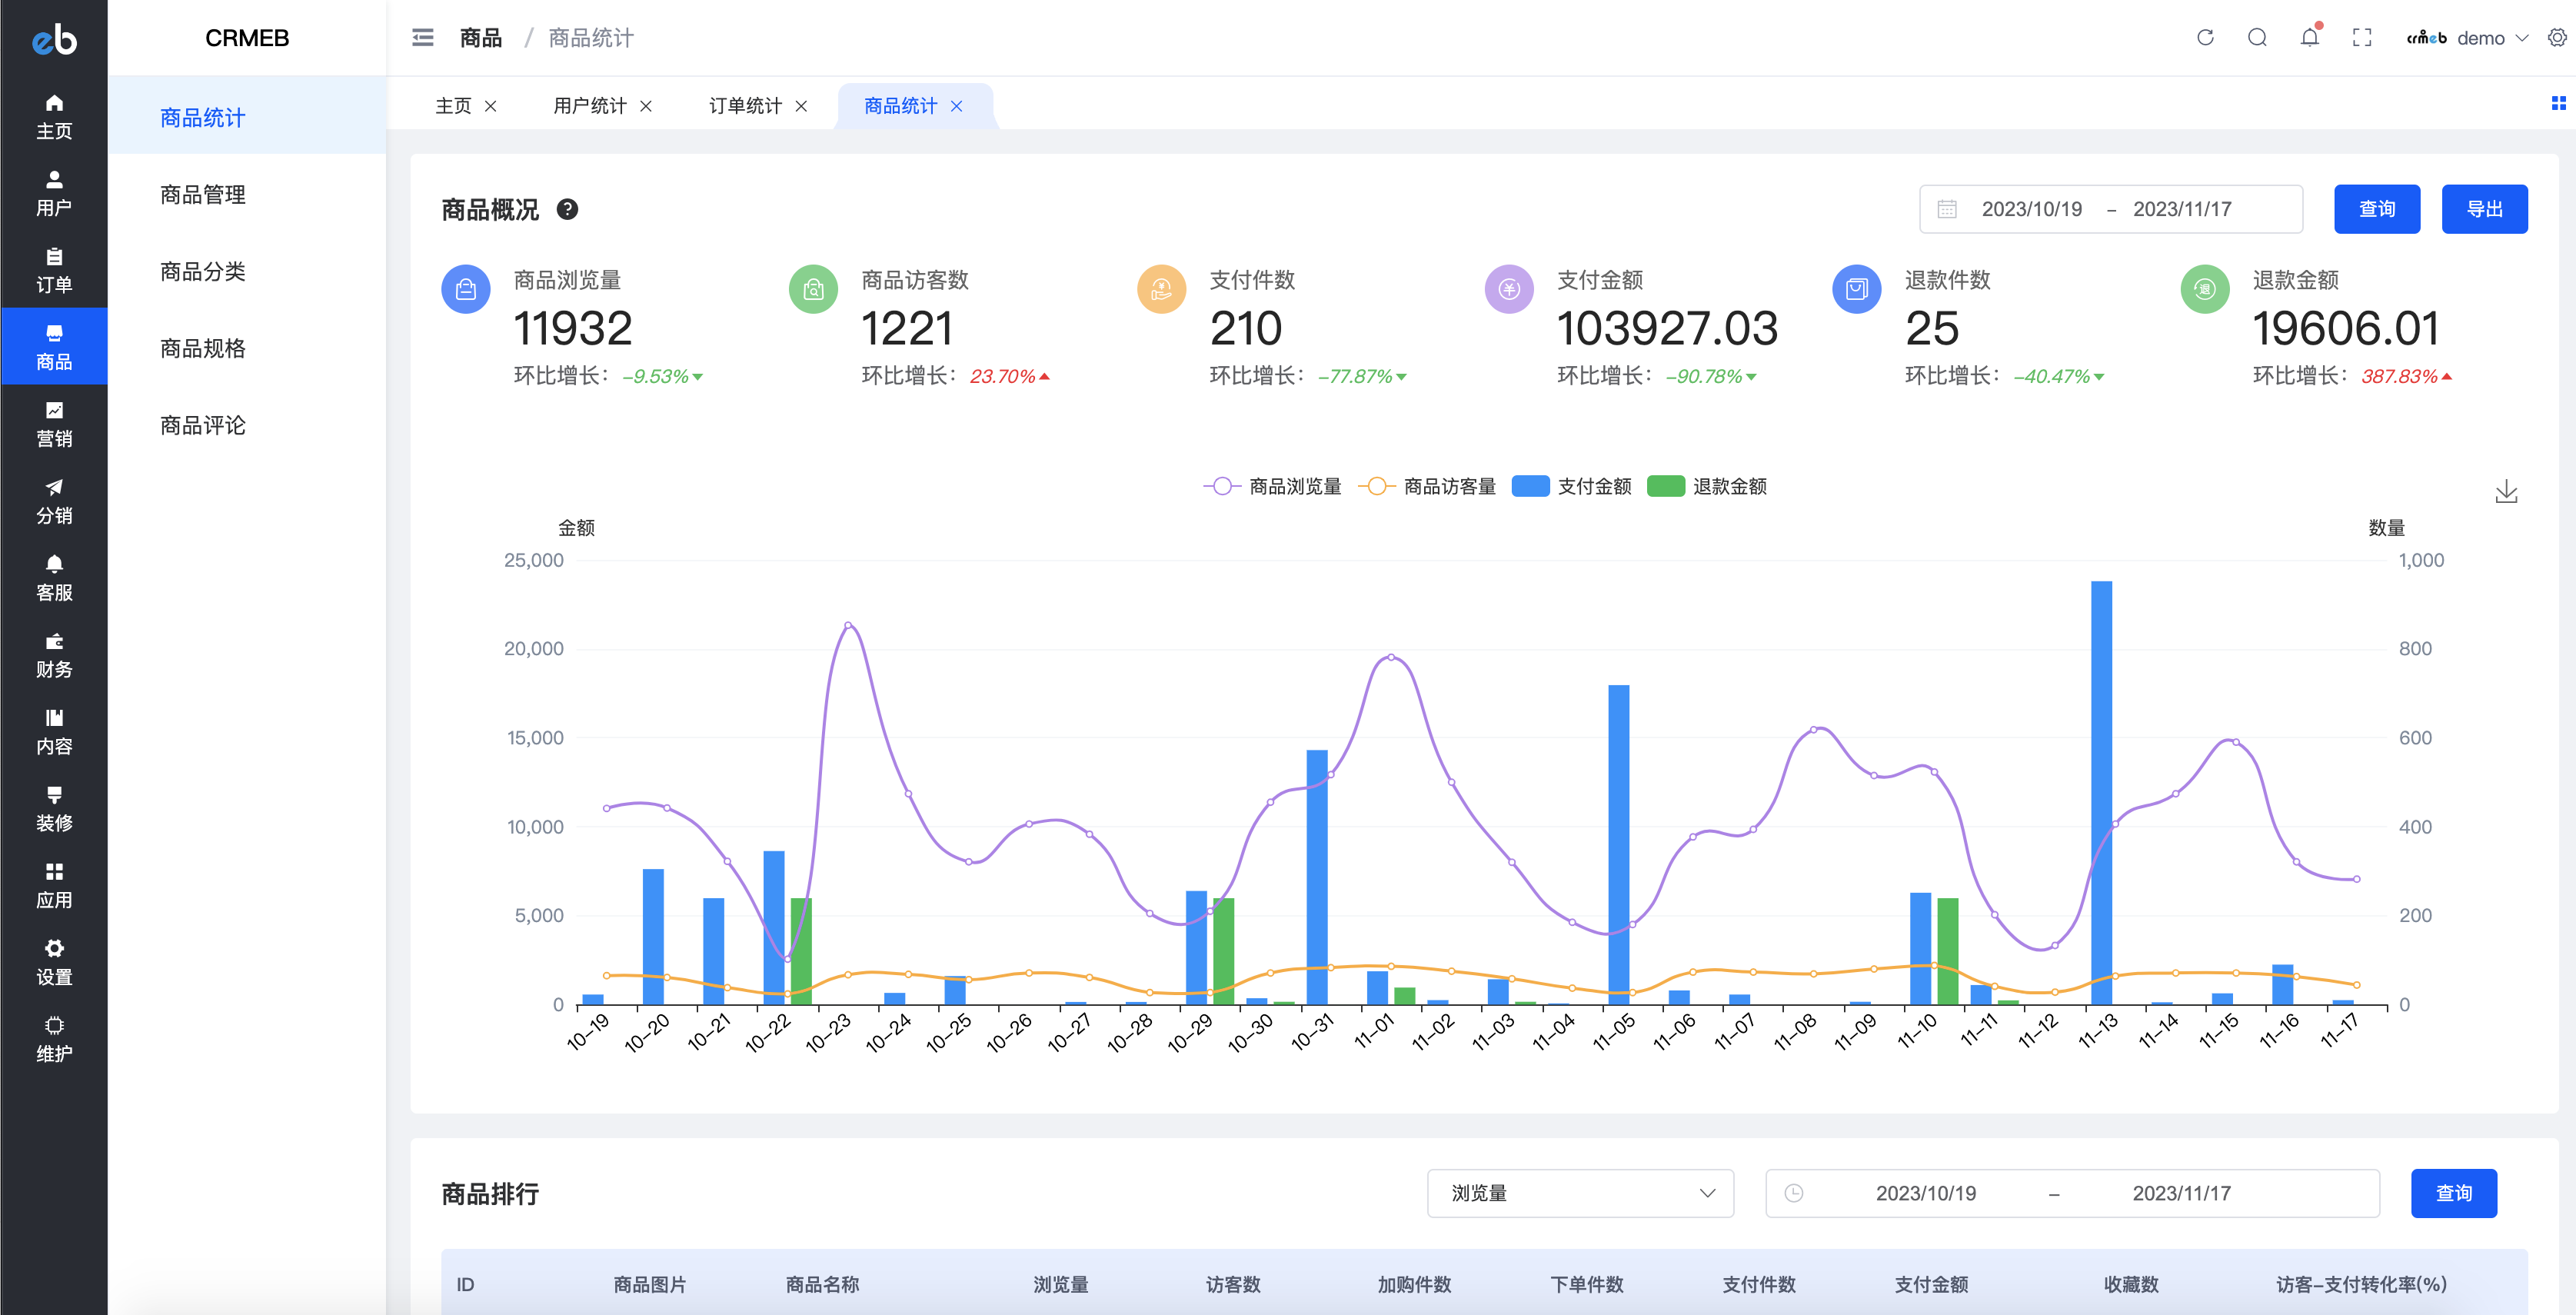Open 维护 maintenance in the sidebar
Screen dimensions: 2576x1315
pos(54,1039)
